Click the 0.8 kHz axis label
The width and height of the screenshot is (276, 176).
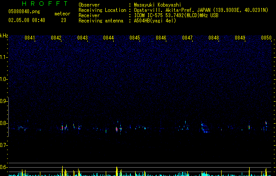click(x=3, y=123)
